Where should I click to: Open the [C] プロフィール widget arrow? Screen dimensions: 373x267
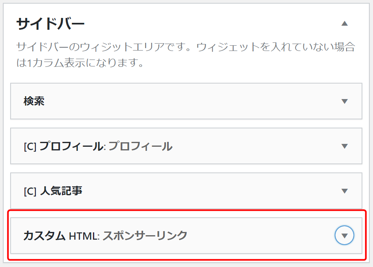[x=344, y=146]
